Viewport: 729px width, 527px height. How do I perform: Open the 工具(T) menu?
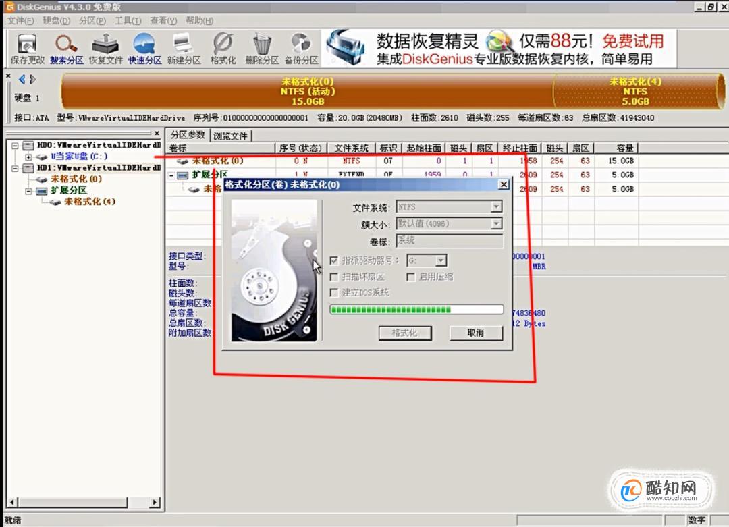coord(128,20)
